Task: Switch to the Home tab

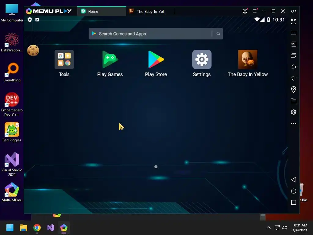Action: pyautogui.click(x=101, y=11)
